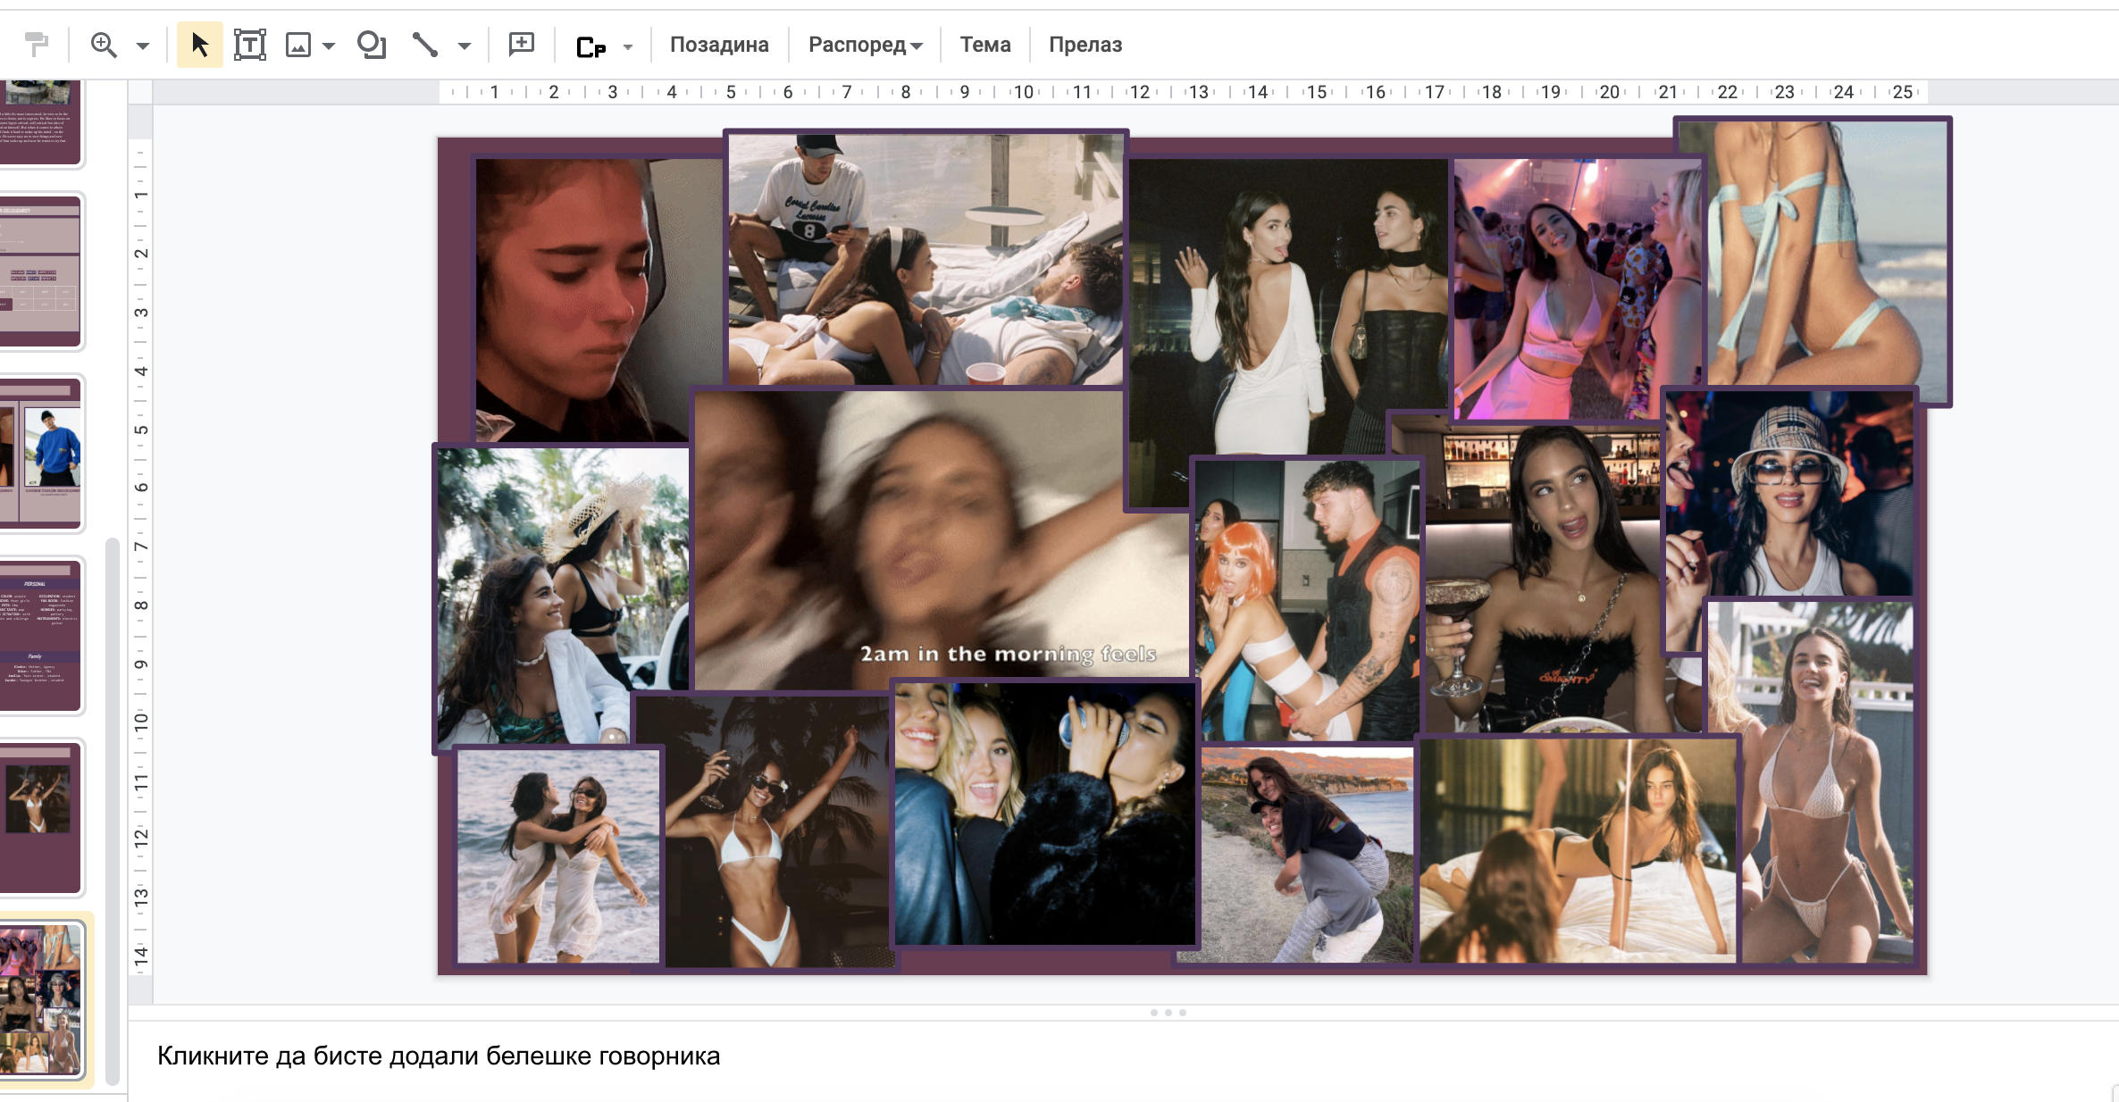Open the Распоред layout dropdown

tap(865, 45)
